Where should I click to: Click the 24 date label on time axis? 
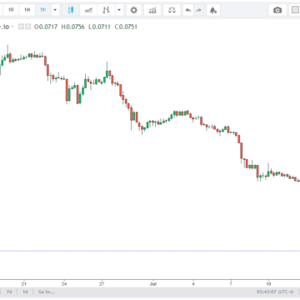[x=64, y=284]
